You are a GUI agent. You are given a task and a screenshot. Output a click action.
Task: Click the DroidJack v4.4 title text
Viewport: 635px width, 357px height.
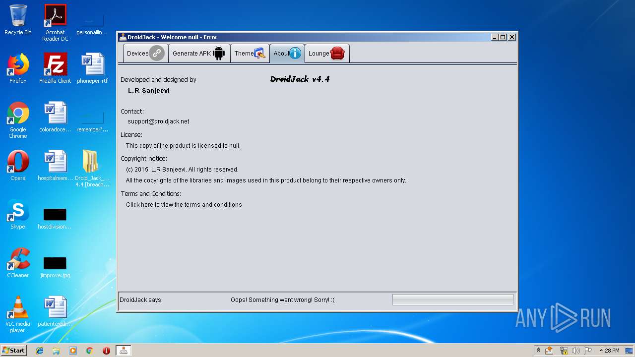click(300, 79)
